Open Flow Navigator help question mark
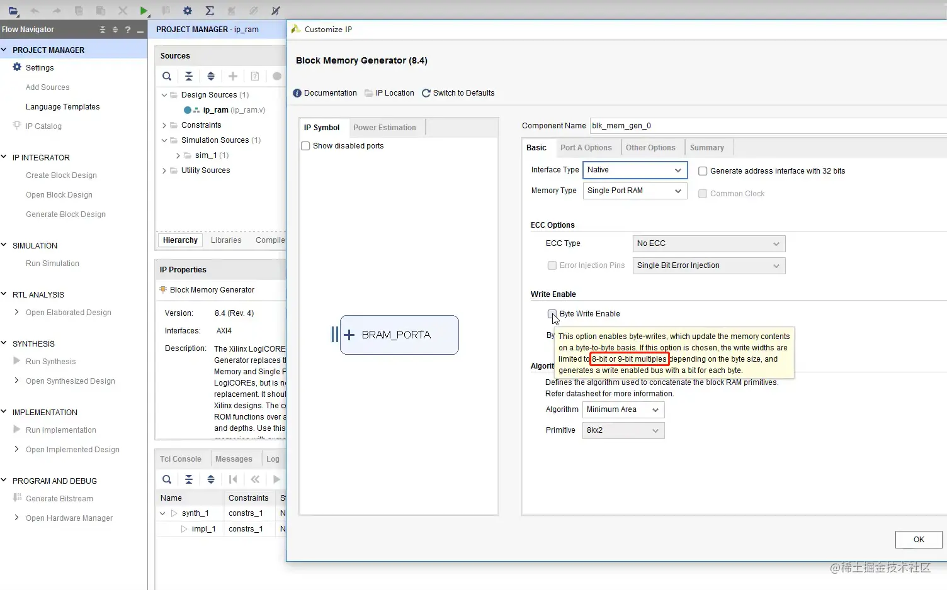Viewport: 947px width, 590px height. pyautogui.click(x=128, y=30)
